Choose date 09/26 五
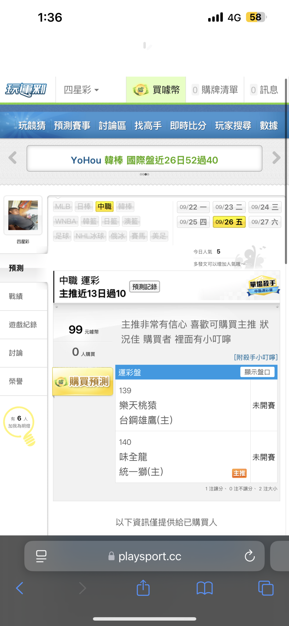The width and height of the screenshot is (289, 626). (229, 222)
